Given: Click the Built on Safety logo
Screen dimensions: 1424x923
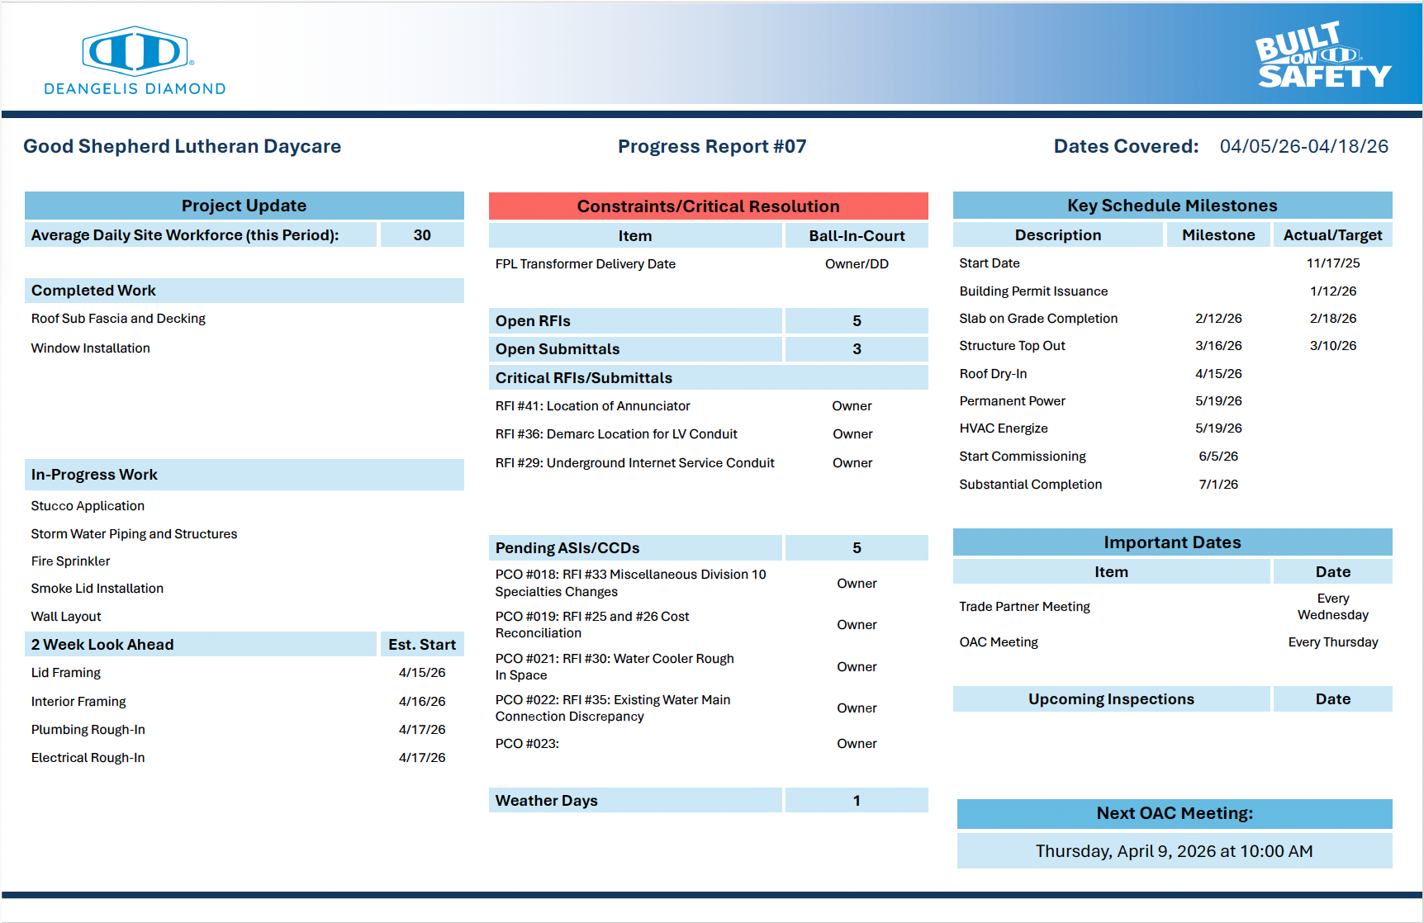Looking at the screenshot, I should pos(1322,56).
